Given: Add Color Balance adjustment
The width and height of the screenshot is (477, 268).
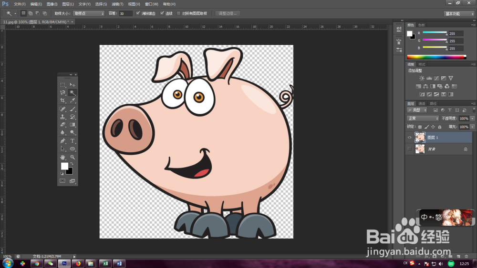Looking at the screenshot, I should click(425, 86).
